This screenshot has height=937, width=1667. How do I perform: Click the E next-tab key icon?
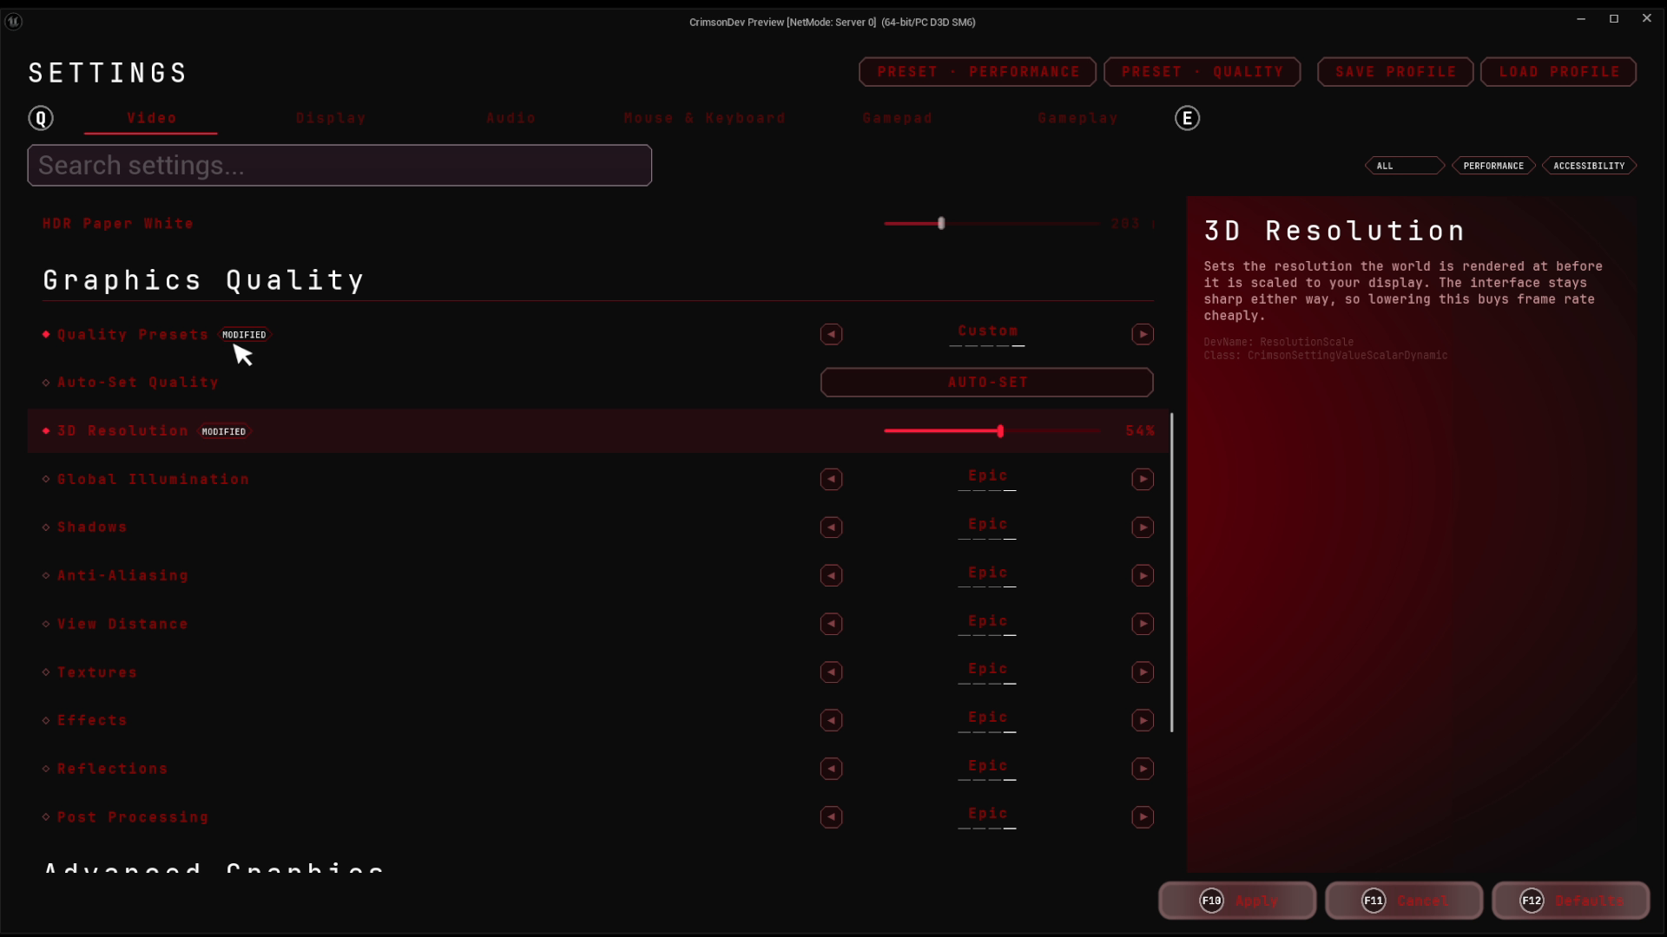[x=1187, y=118]
